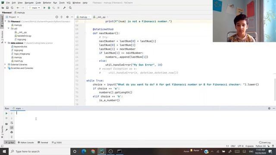Select the main tab in Run panel
Image resolution: width=276 pixels, height=155 pixels.
[18, 108]
